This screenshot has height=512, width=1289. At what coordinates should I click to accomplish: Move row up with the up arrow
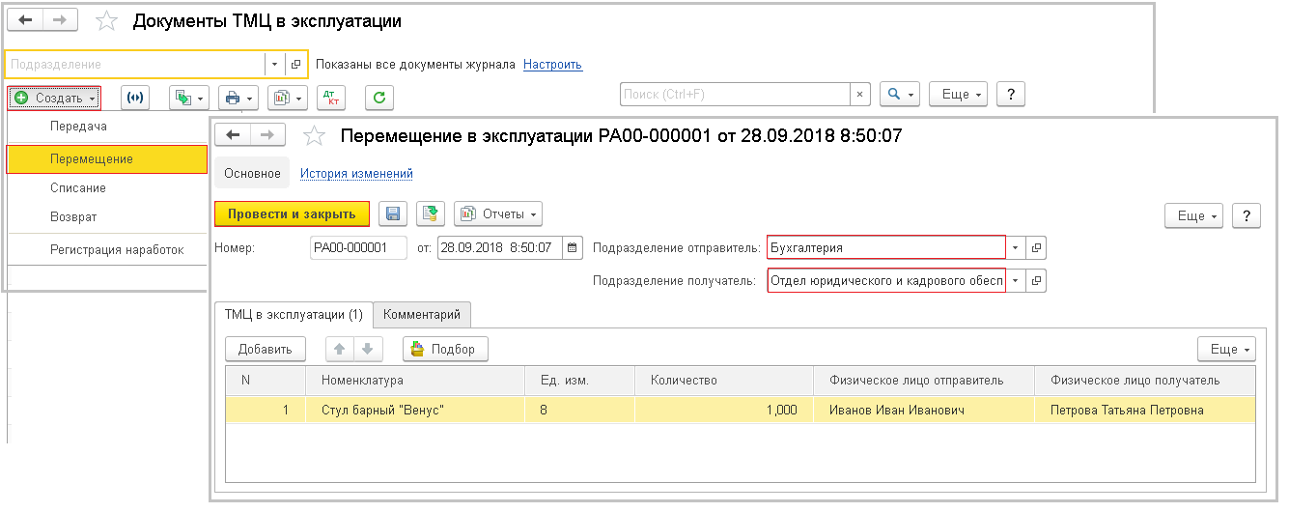click(x=340, y=349)
